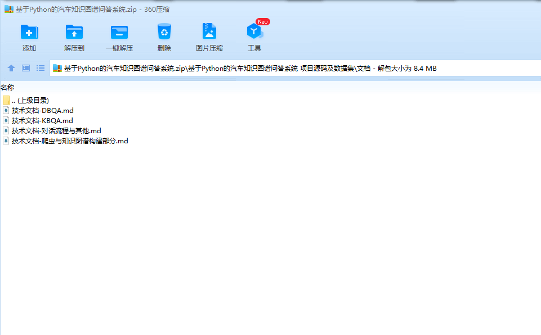The height and width of the screenshot is (335, 541).
Task: Click the parent directory folder icon
Action: pyautogui.click(x=6, y=100)
